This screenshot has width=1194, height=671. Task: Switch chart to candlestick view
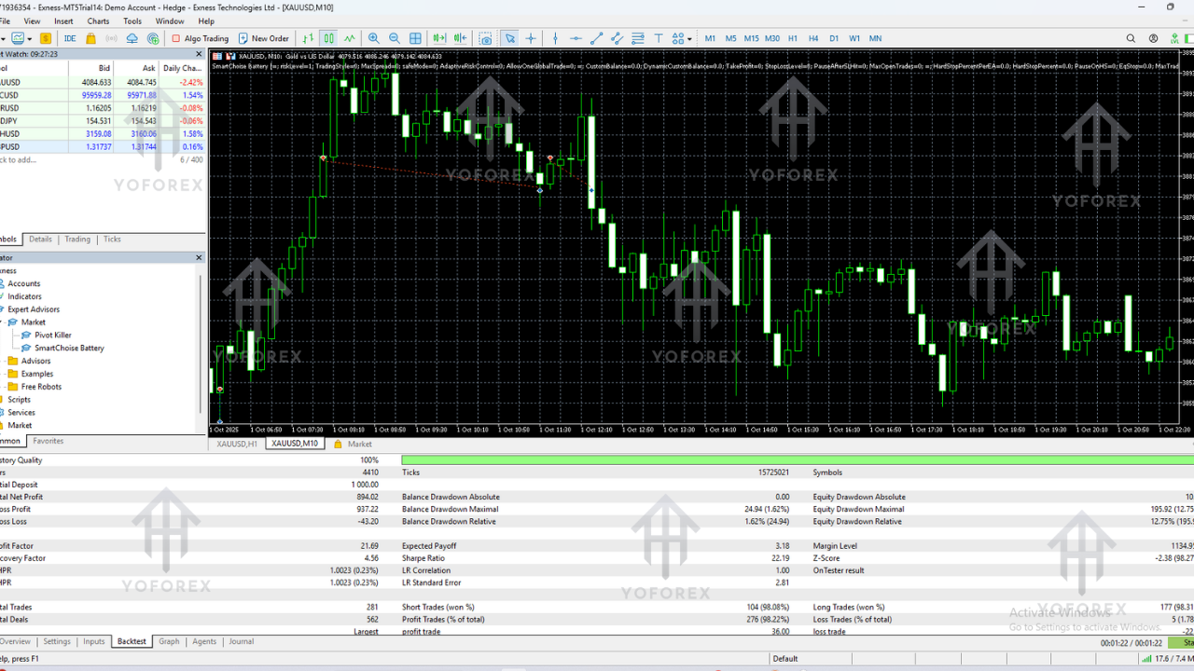328,38
